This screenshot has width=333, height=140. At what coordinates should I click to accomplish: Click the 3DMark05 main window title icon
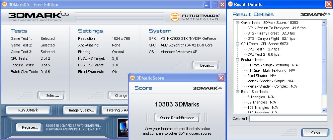[5, 4]
